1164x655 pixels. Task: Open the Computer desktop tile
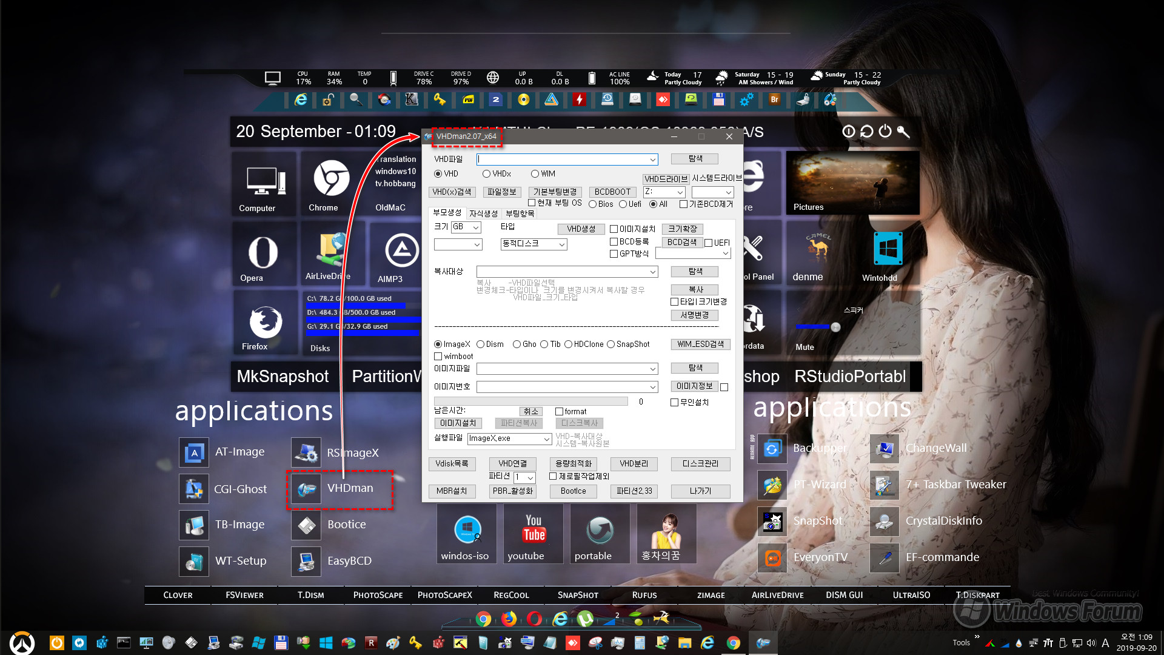pos(264,184)
